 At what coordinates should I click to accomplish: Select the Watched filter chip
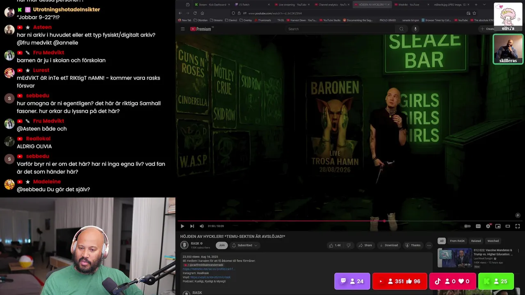tap(493, 241)
